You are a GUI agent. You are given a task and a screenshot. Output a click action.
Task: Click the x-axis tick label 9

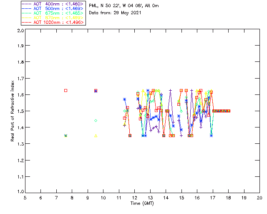coord(88,198)
